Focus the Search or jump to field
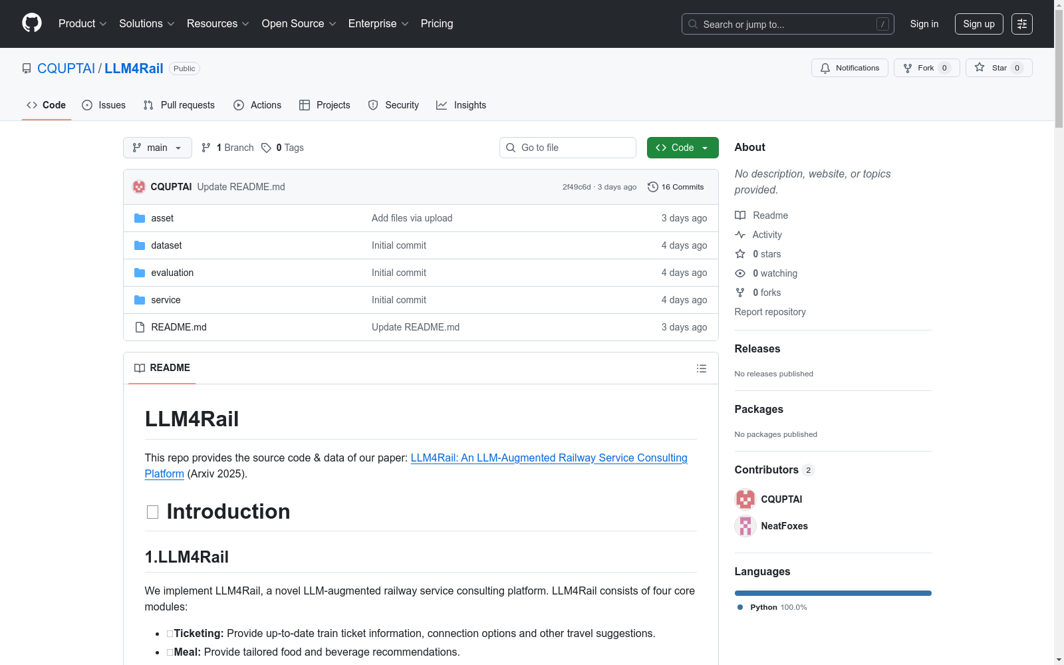 [x=788, y=24]
